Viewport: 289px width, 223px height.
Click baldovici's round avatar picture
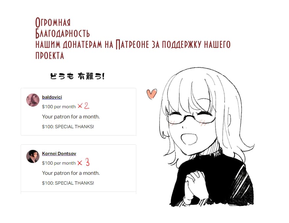33,100
